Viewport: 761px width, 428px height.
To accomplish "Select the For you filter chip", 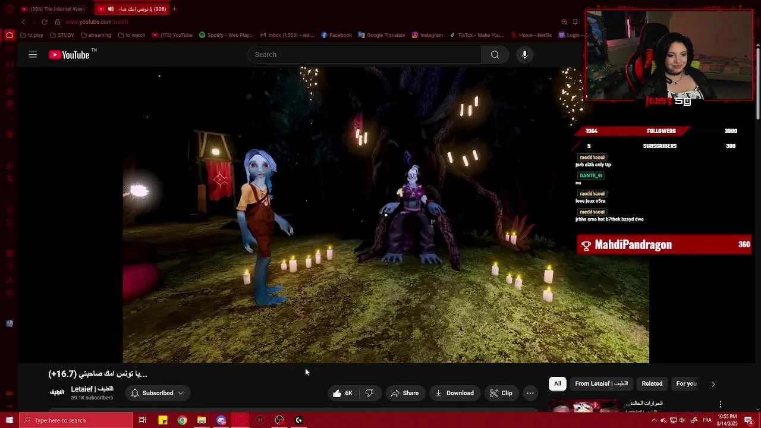I will pyautogui.click(x=686, y=383).
